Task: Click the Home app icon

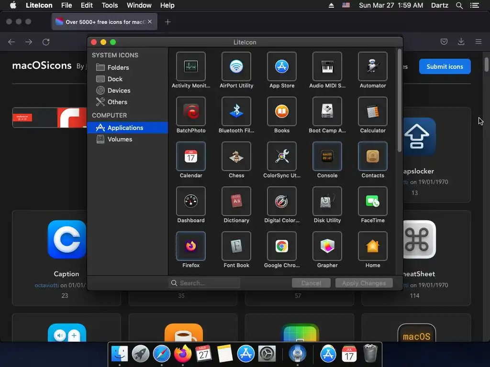Action: (372, 246)
